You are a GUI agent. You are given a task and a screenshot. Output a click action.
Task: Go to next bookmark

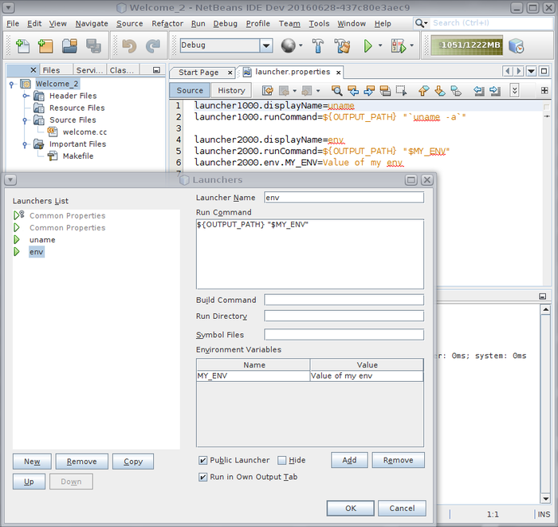[440, 91]
